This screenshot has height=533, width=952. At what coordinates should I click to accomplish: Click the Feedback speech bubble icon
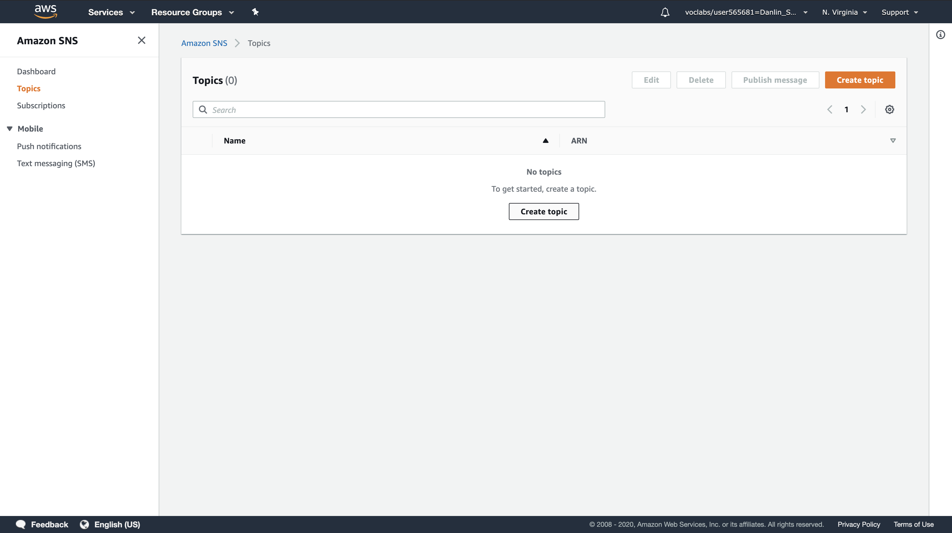click(21, 524)
